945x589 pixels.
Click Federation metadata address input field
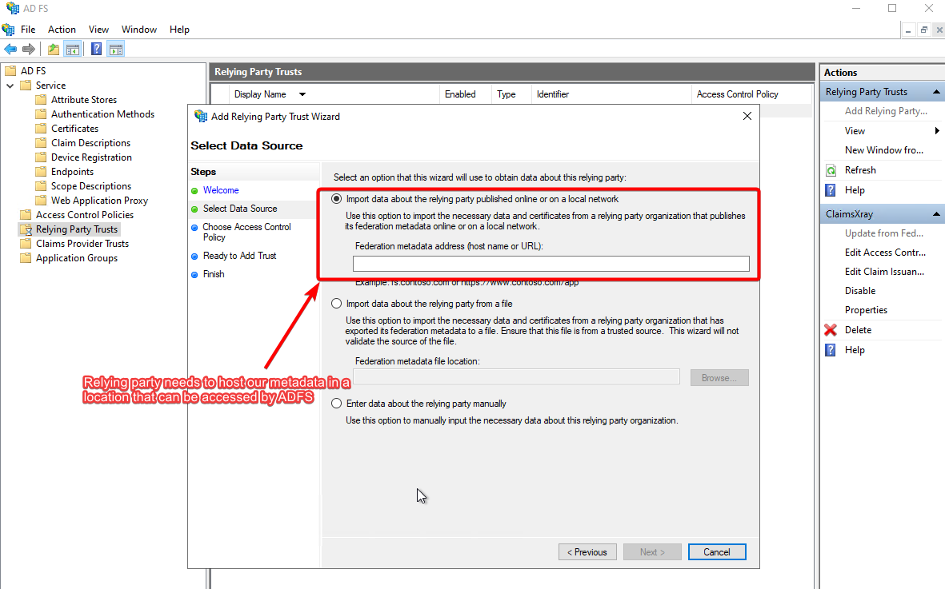pyautogui.click(x=551, y=264)
